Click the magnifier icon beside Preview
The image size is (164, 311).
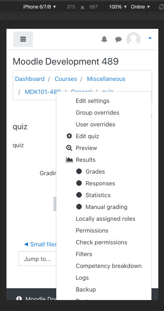(x=69, y=148)
